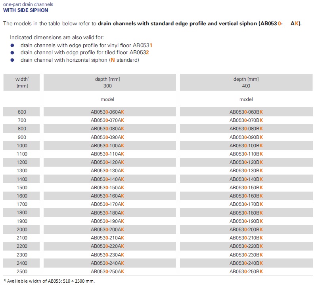Click width cell 1900
The image size is (316, 285).
(21, 221)
